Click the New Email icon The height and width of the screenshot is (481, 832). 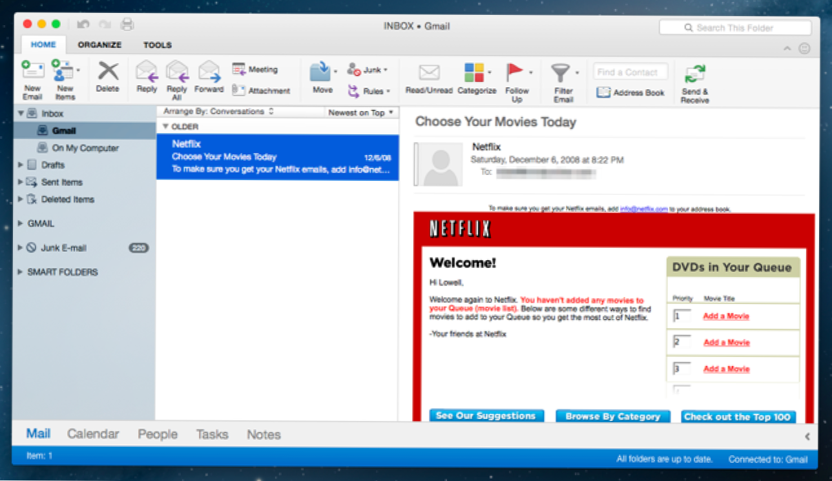pos(32,71)
